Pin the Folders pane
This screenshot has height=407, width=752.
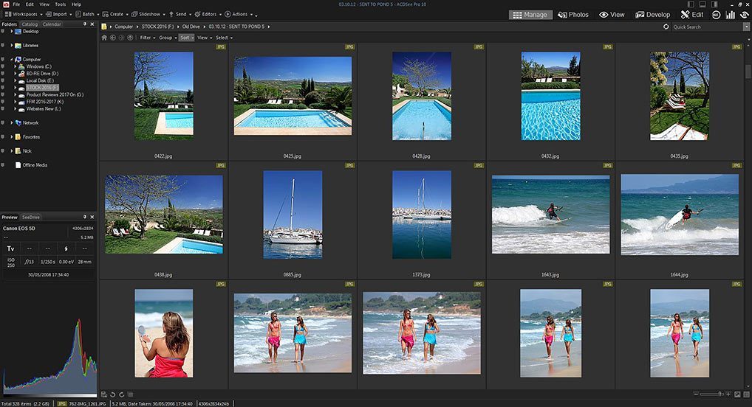click(85, 24)
